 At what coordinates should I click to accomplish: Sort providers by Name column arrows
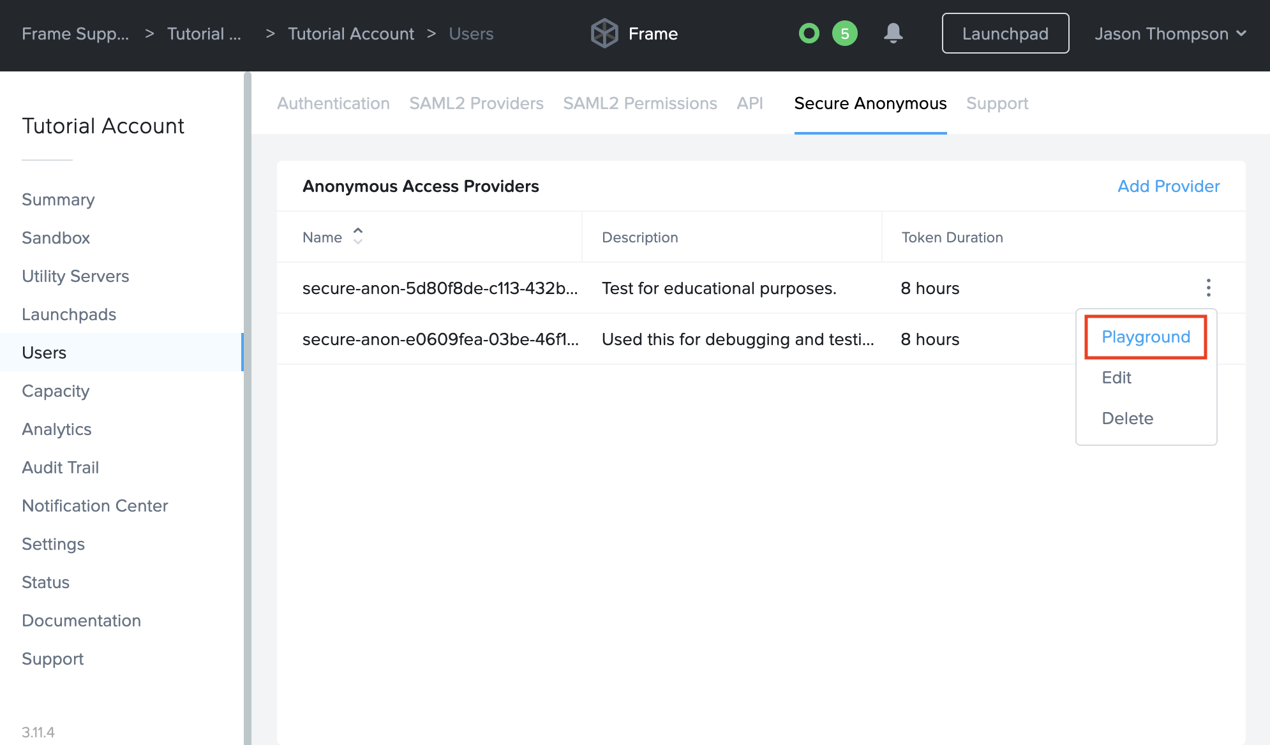pyautogui.click(x=358, y=237)
